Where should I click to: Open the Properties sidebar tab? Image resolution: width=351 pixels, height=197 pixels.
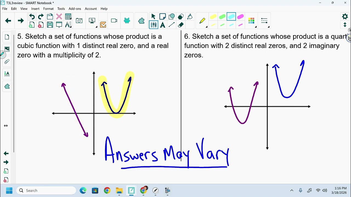coord(7,74)
